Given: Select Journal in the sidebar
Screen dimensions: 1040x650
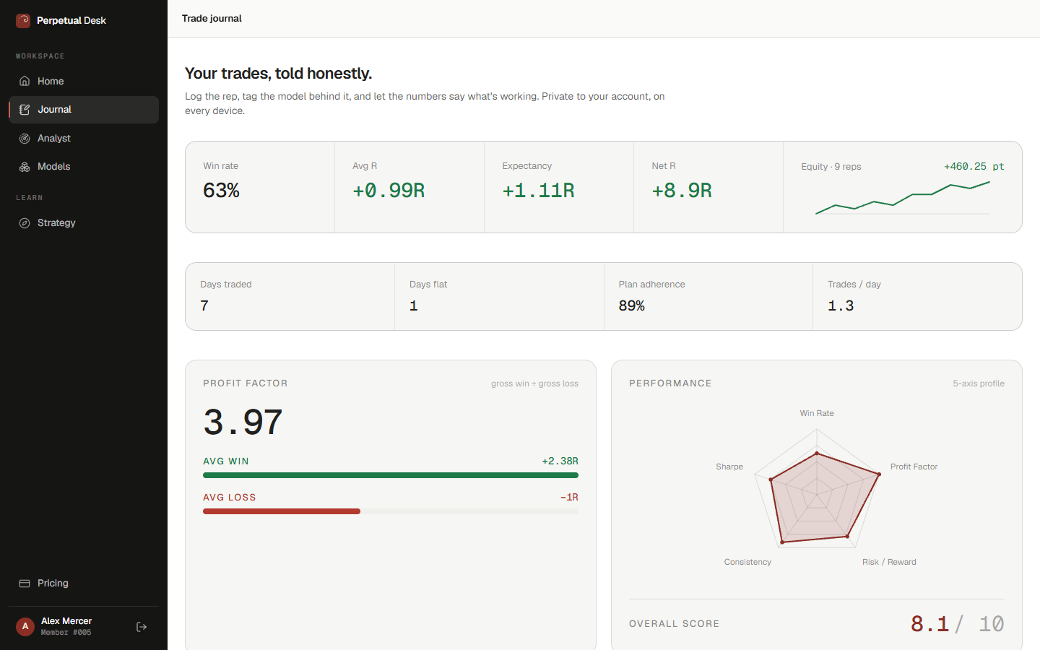Looking at the screenshot, I should click(x=84, y=110).
